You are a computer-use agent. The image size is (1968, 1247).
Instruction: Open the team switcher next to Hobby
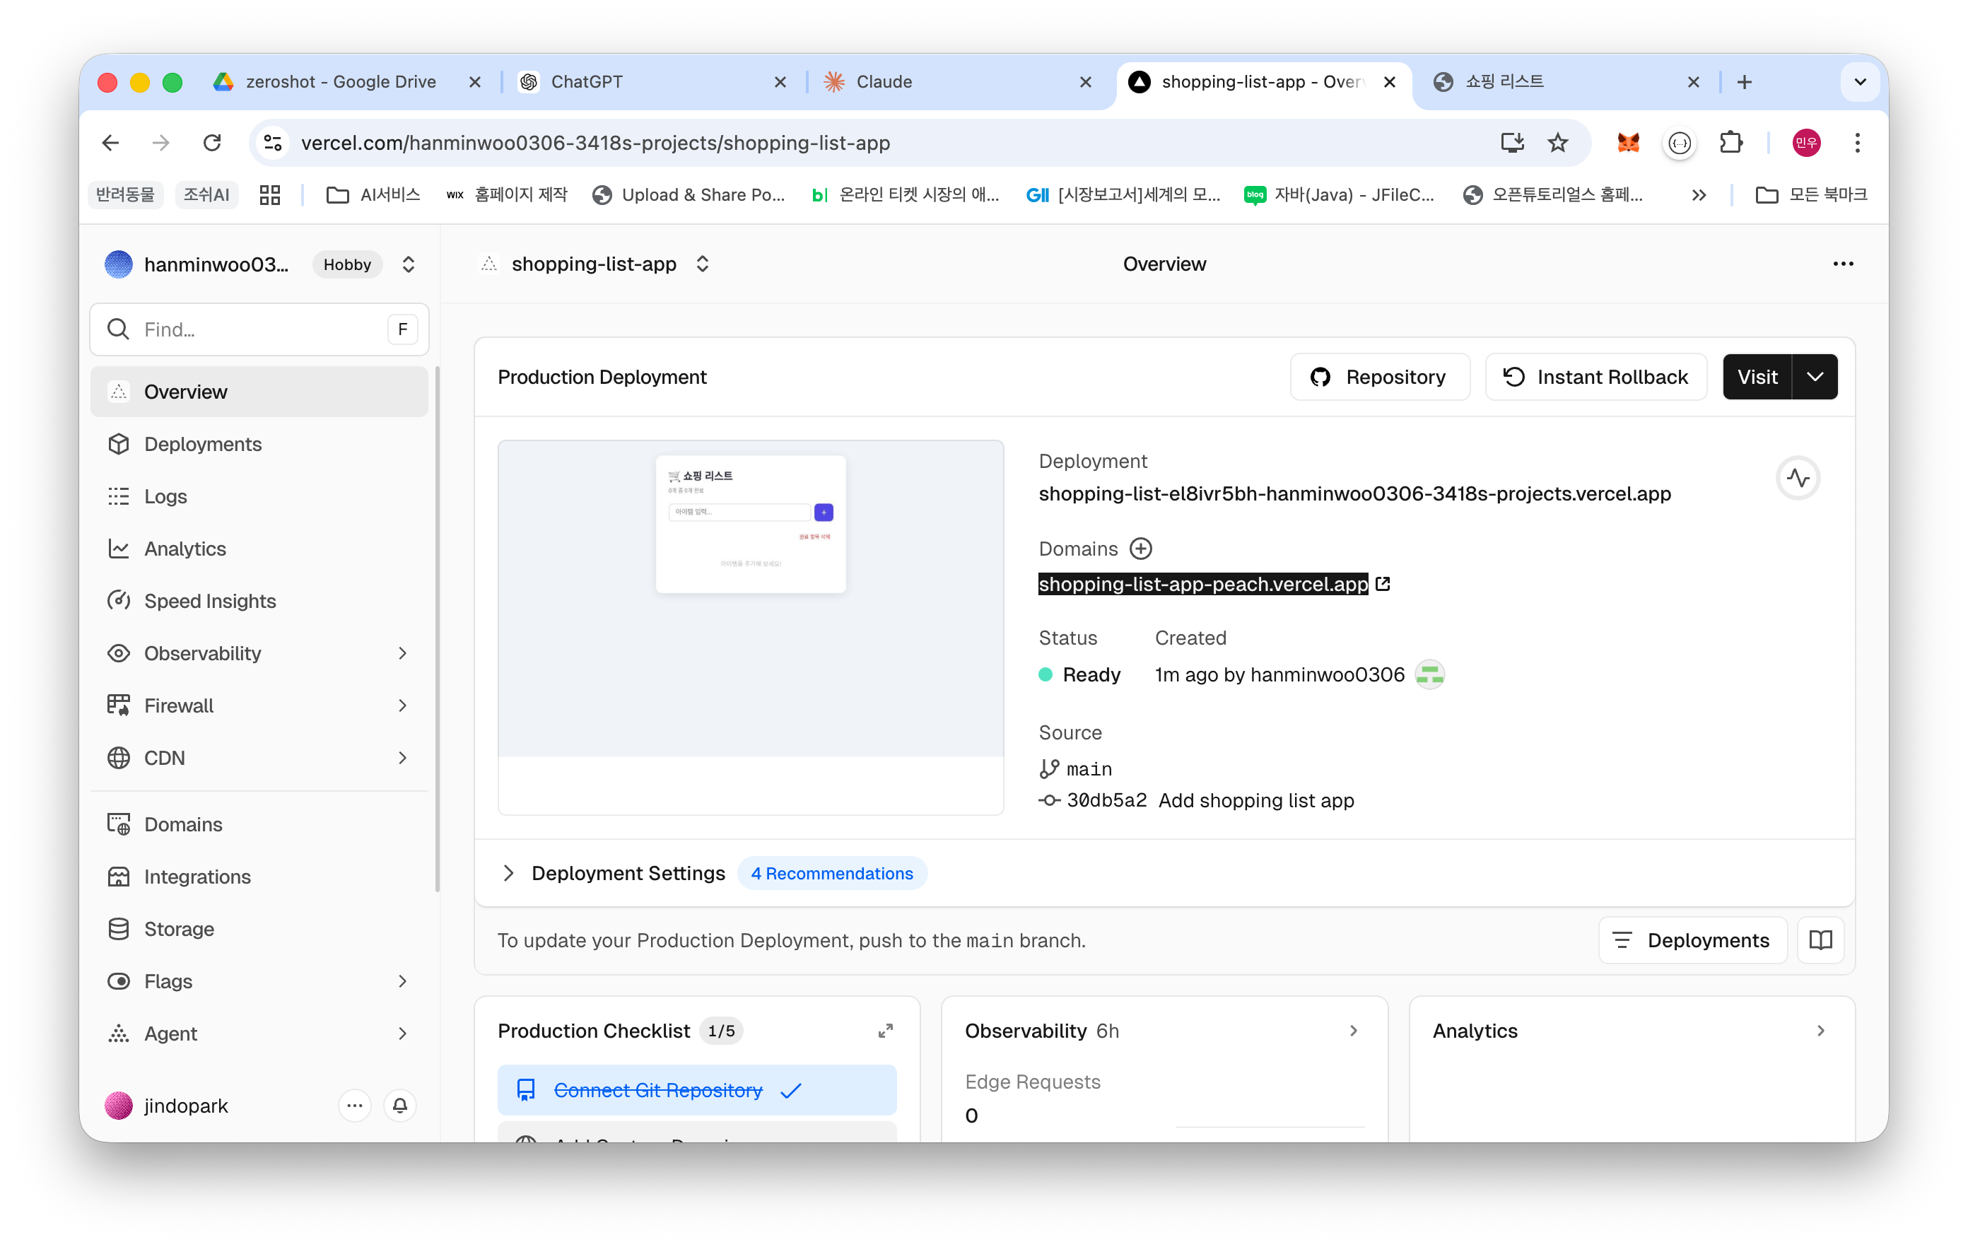[x=408, y=264]
